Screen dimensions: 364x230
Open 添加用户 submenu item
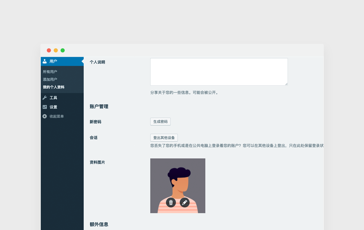pyautogui.click(x=50, y=79)
